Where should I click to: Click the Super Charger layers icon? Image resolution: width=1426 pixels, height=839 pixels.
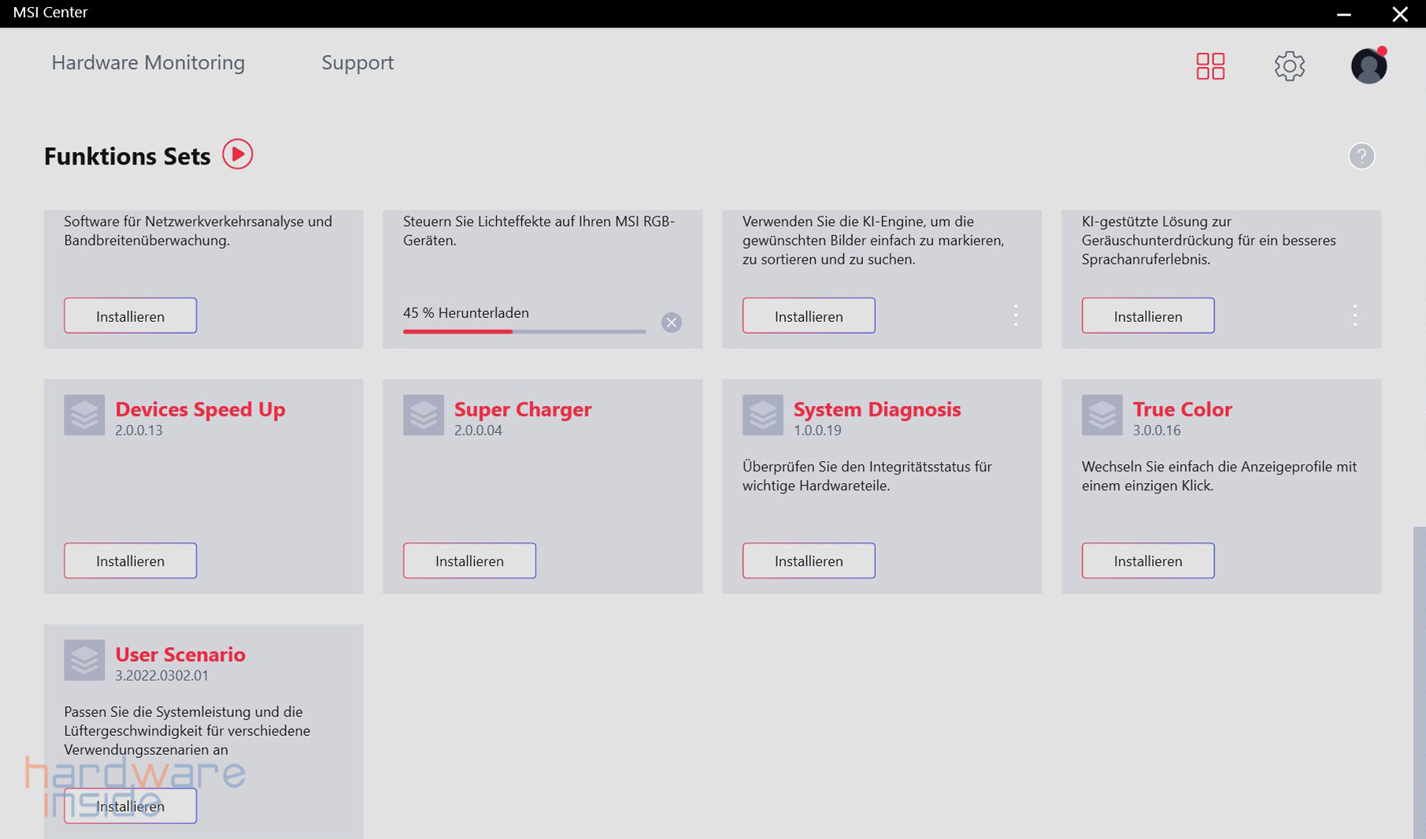click(x=424, y=415)
